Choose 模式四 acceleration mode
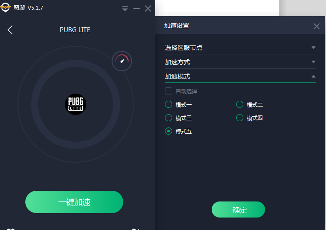Image resolution: width=326 pixels, height=230 pixels. [x=240, y=118]
